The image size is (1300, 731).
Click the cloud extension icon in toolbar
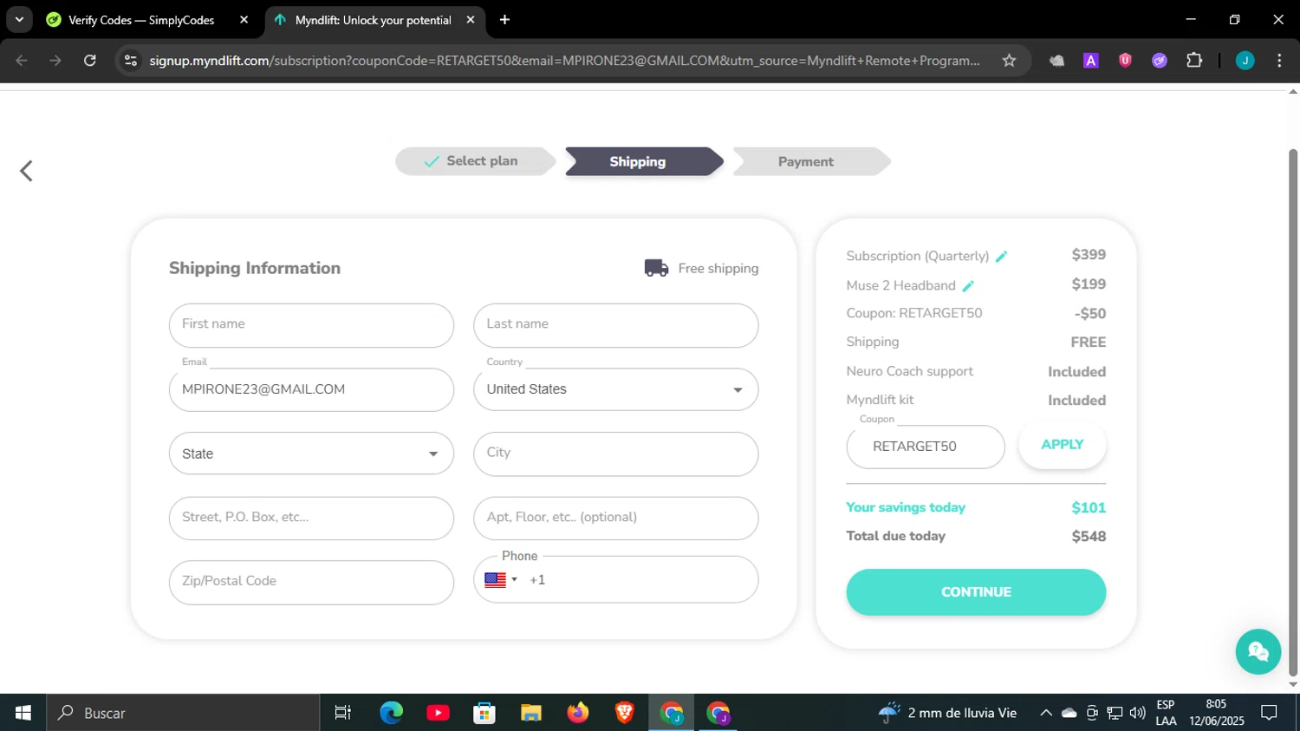click(x=1056, y=61)
